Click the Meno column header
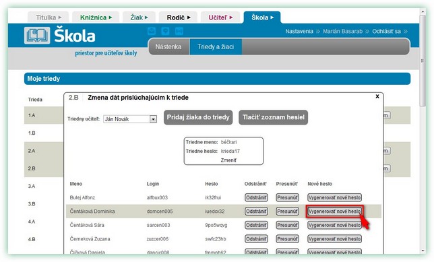This screenshot has width=434, height=262. pos(76,184)
